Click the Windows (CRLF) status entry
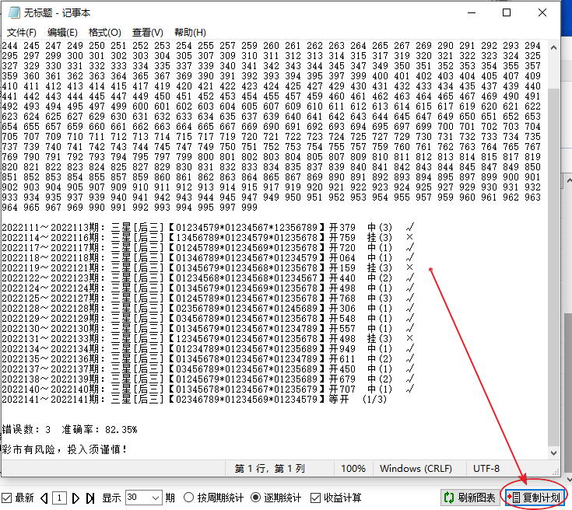This screenshot has width=572, height=510. tap(416, 469)
